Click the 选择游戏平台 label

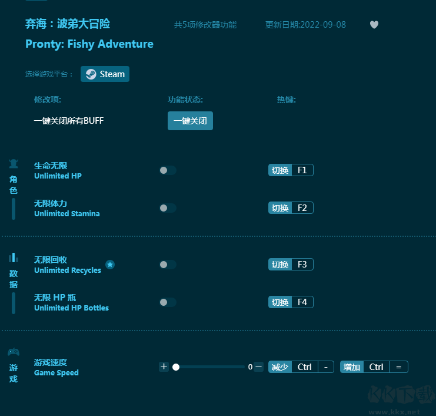49,74
